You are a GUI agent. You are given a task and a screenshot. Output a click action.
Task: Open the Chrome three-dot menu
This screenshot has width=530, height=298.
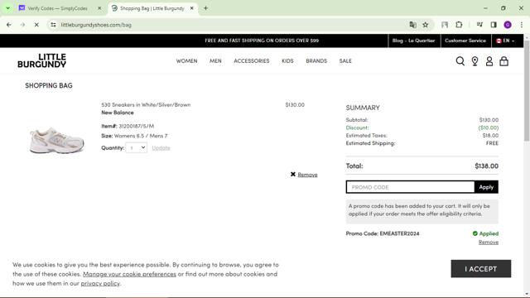coord(521,25)
